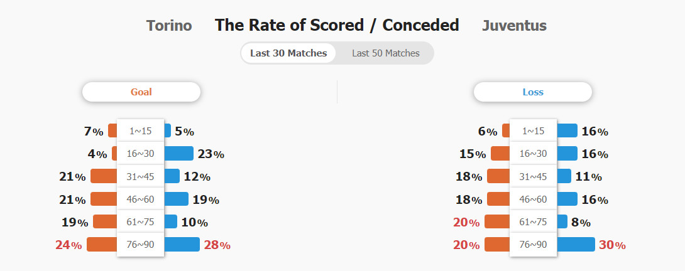Click blue 28% bar in Goal chart
Viewport: 685px width, 271px height.
182,245
